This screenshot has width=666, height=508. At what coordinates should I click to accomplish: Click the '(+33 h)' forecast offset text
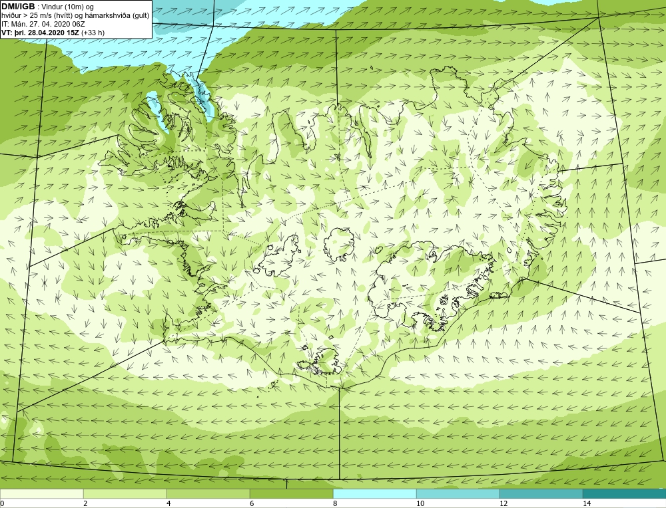(93, 33)
